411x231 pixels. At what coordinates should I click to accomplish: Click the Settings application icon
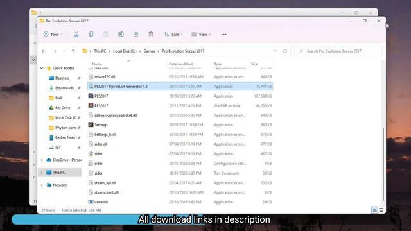[91, 124]
